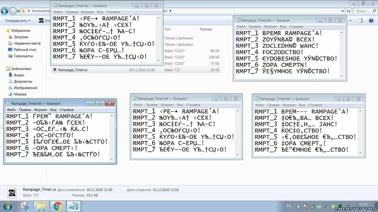Open the Музыка library in sidebar

point(20,94)
